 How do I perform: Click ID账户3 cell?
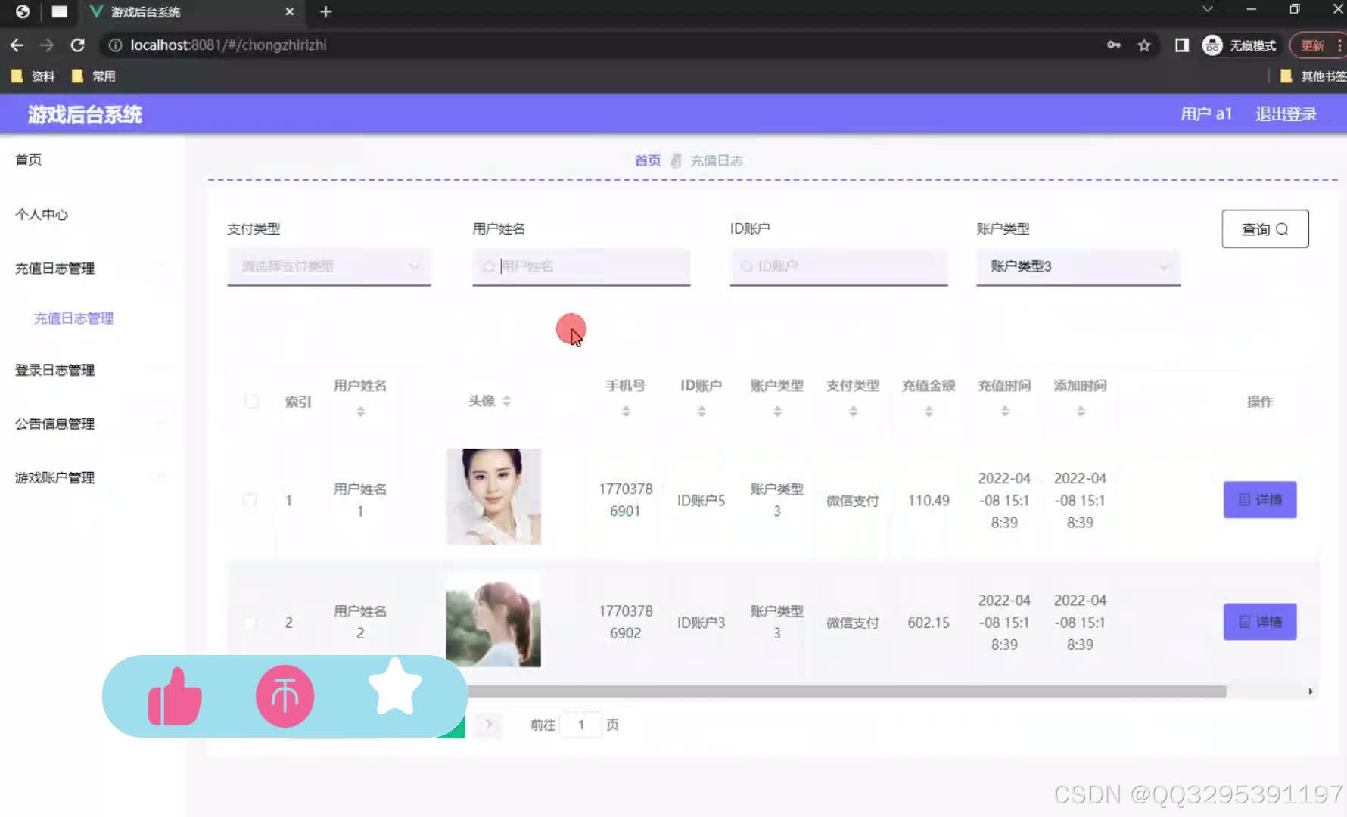click(x=701, y=623)
